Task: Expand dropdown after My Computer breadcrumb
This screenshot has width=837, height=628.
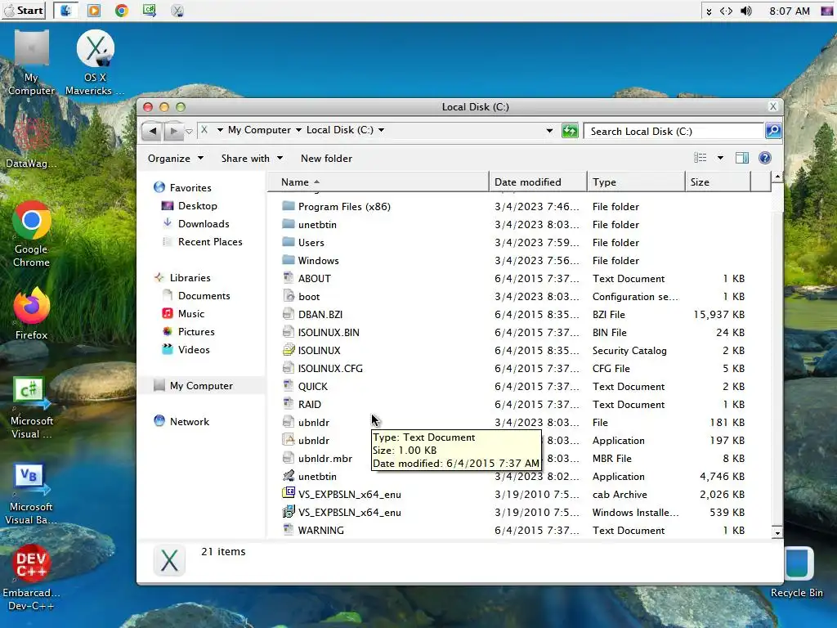Action: coord(298,130)
